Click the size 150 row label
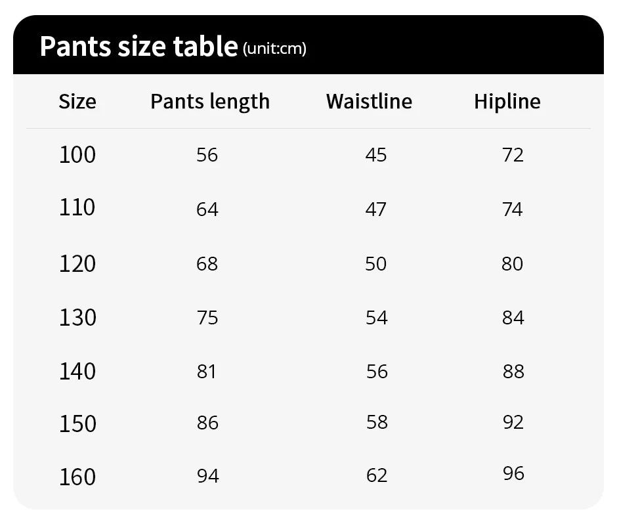 77,424
